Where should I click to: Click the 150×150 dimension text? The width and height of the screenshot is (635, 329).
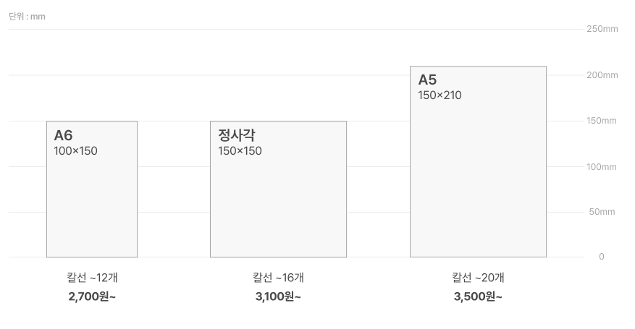click(x=240, y=150)
